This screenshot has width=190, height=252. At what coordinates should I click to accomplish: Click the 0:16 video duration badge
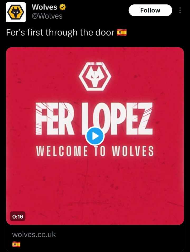pyautogui.click(x=18, y=216)
